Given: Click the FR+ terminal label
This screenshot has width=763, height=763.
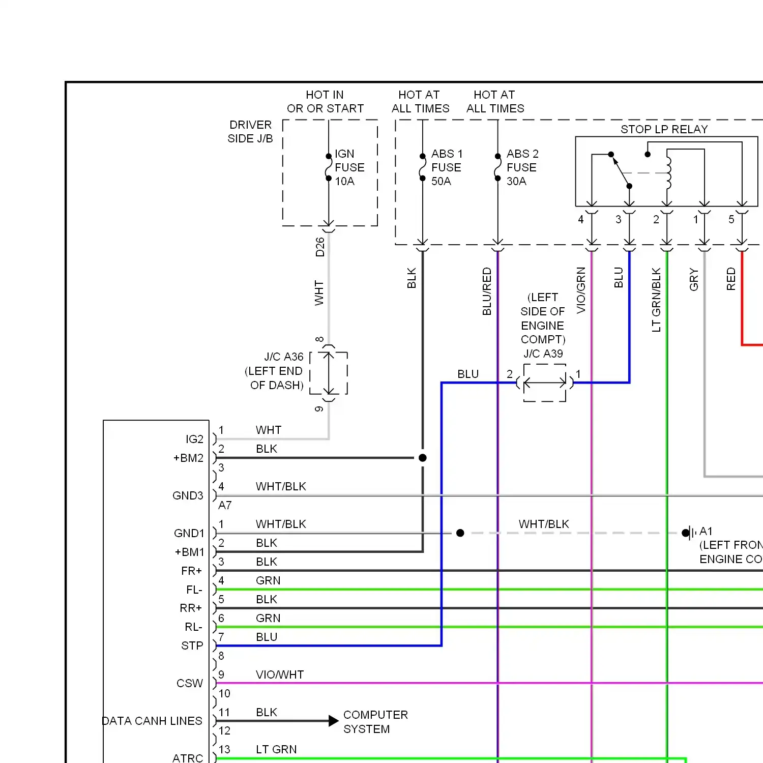Looking at the screenshot, I should click(x=192, y=571).
